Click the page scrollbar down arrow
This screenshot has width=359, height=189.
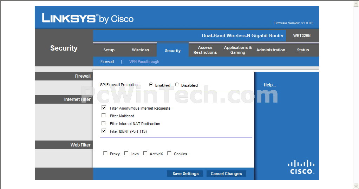(x=356, y=186)
